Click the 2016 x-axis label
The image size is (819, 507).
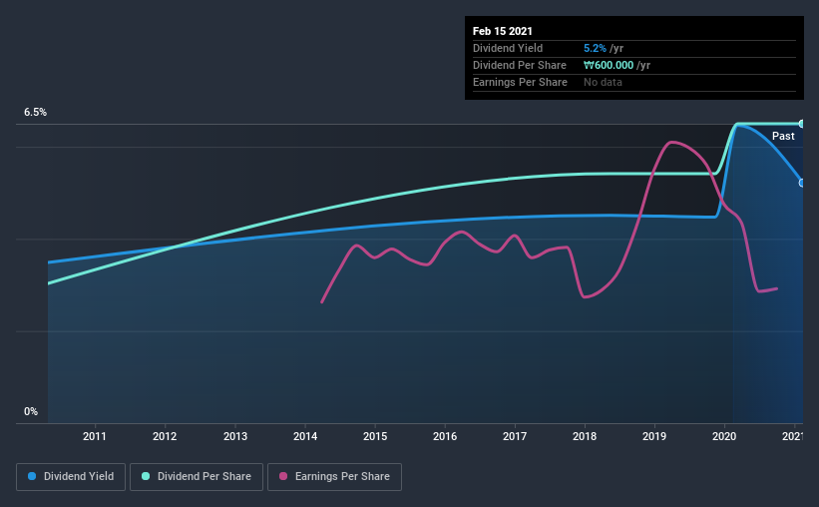(445, 436)
